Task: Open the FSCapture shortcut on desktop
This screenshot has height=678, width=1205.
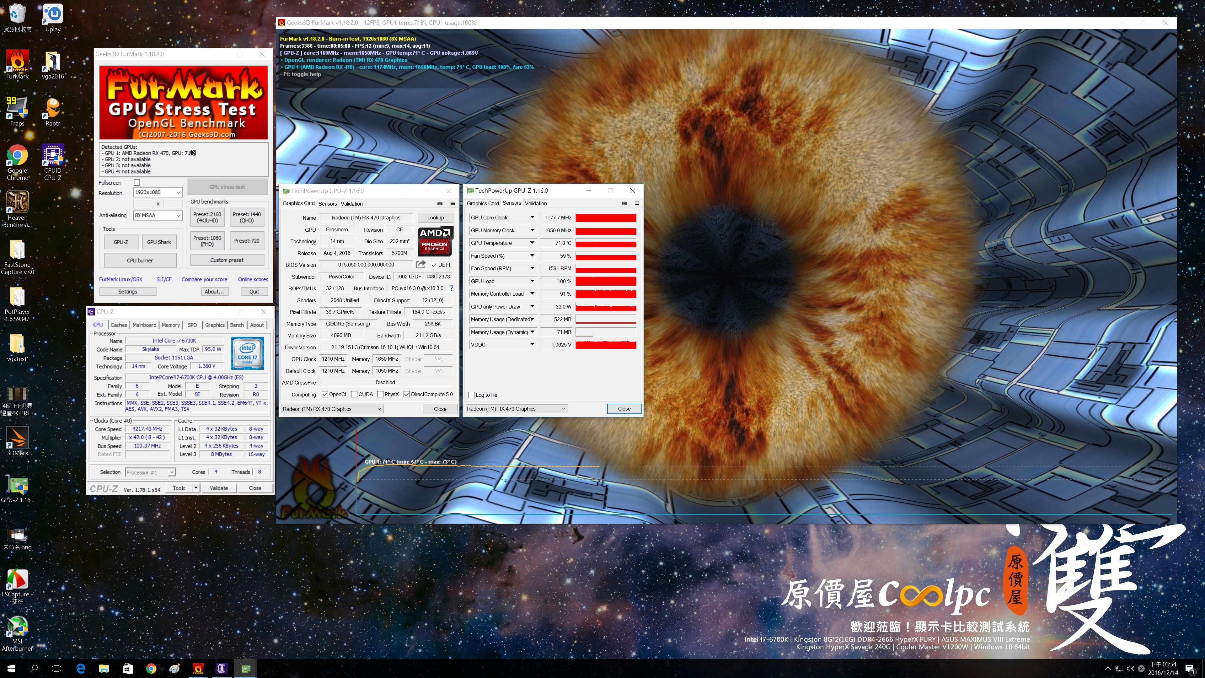Action: [17, 586]
